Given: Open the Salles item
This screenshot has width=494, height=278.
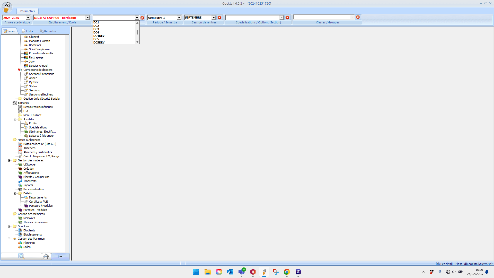Looking at the screenshot, I should pos(27,247).
